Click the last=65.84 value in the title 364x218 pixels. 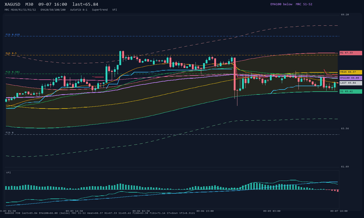pyautogui.click(x=85, y=4)
